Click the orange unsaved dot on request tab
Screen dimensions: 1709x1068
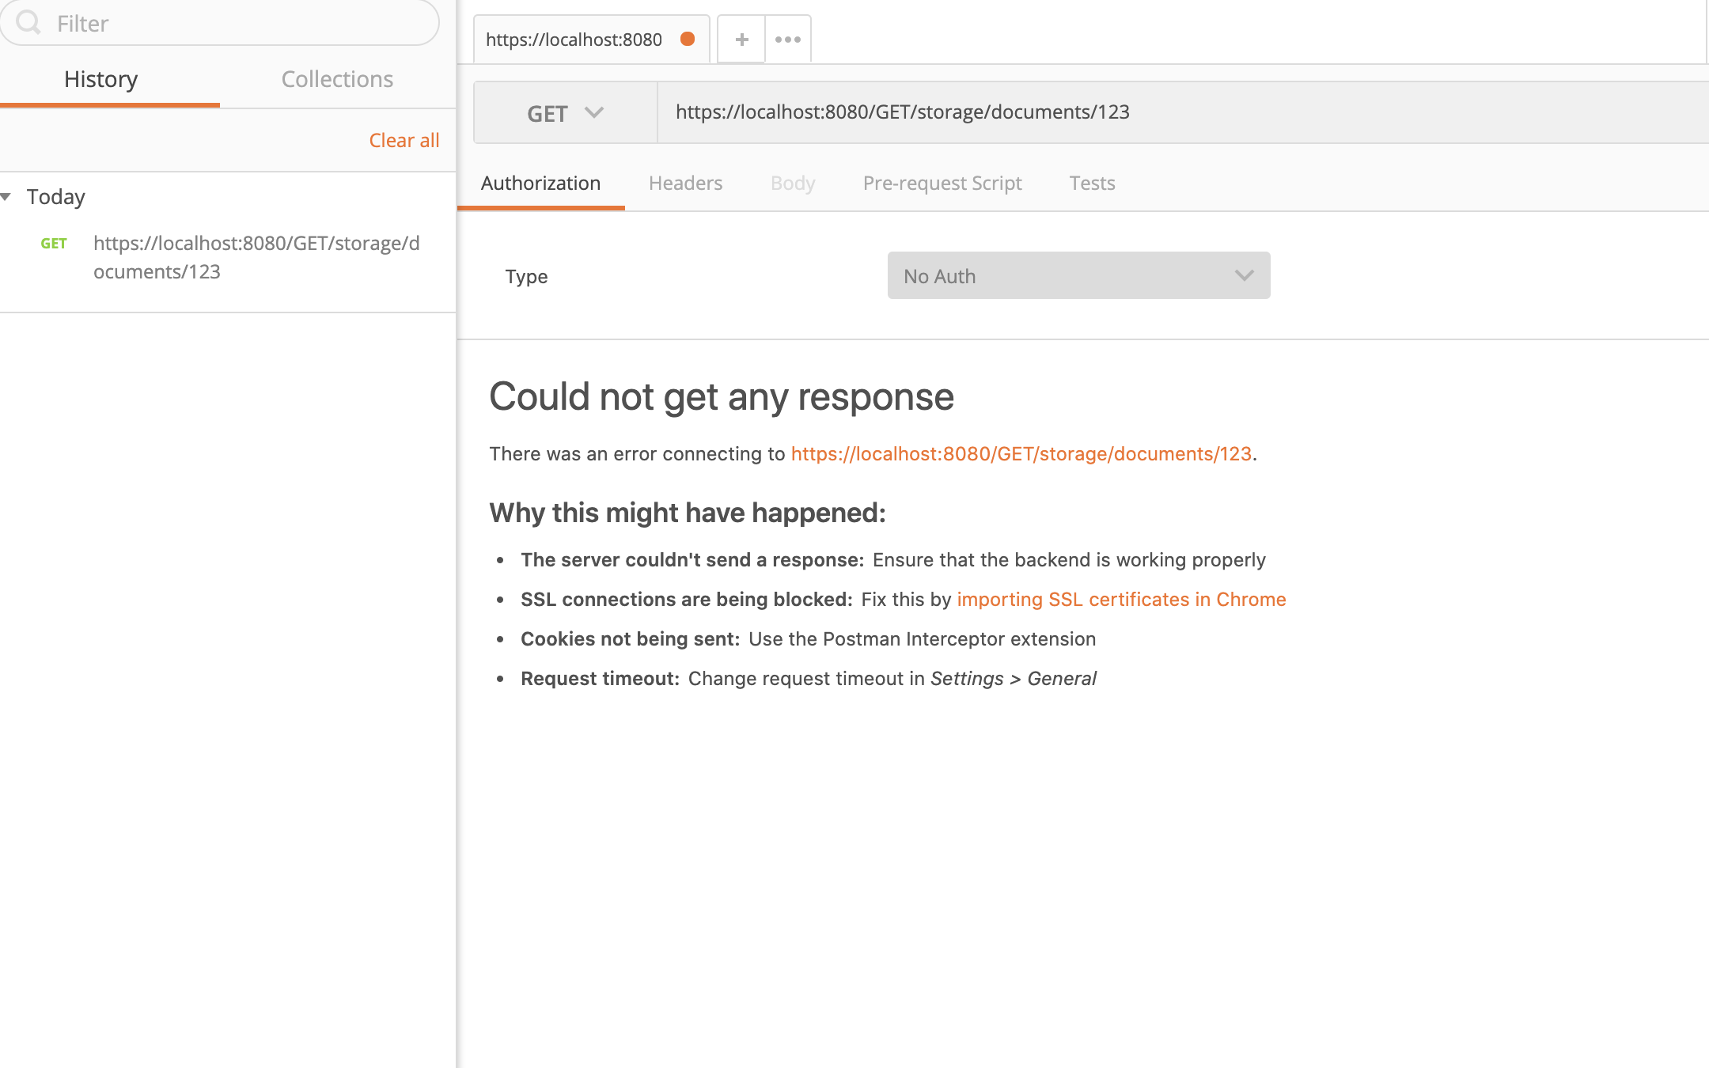[688, 39]
